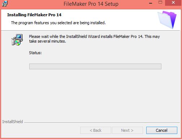Click the installer icon in title bar
Viewport: 182px width, 139px height.
5,4
